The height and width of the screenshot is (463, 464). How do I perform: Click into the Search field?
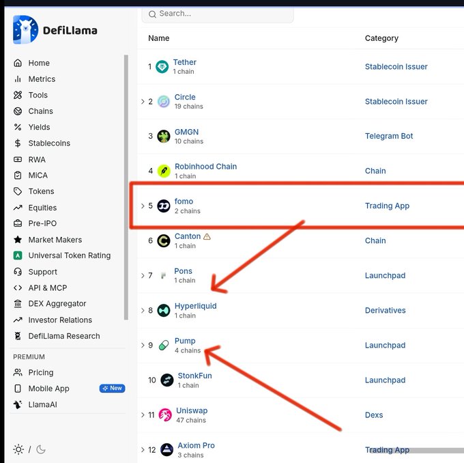218,14
